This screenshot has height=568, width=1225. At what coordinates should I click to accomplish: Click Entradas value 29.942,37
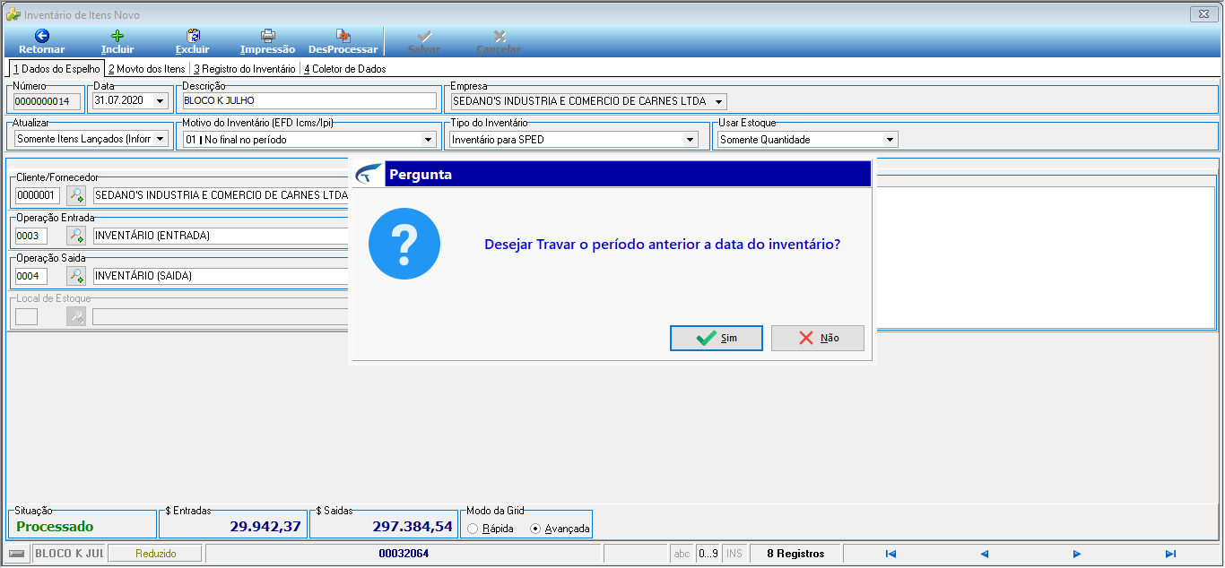[x=265, y=527]
